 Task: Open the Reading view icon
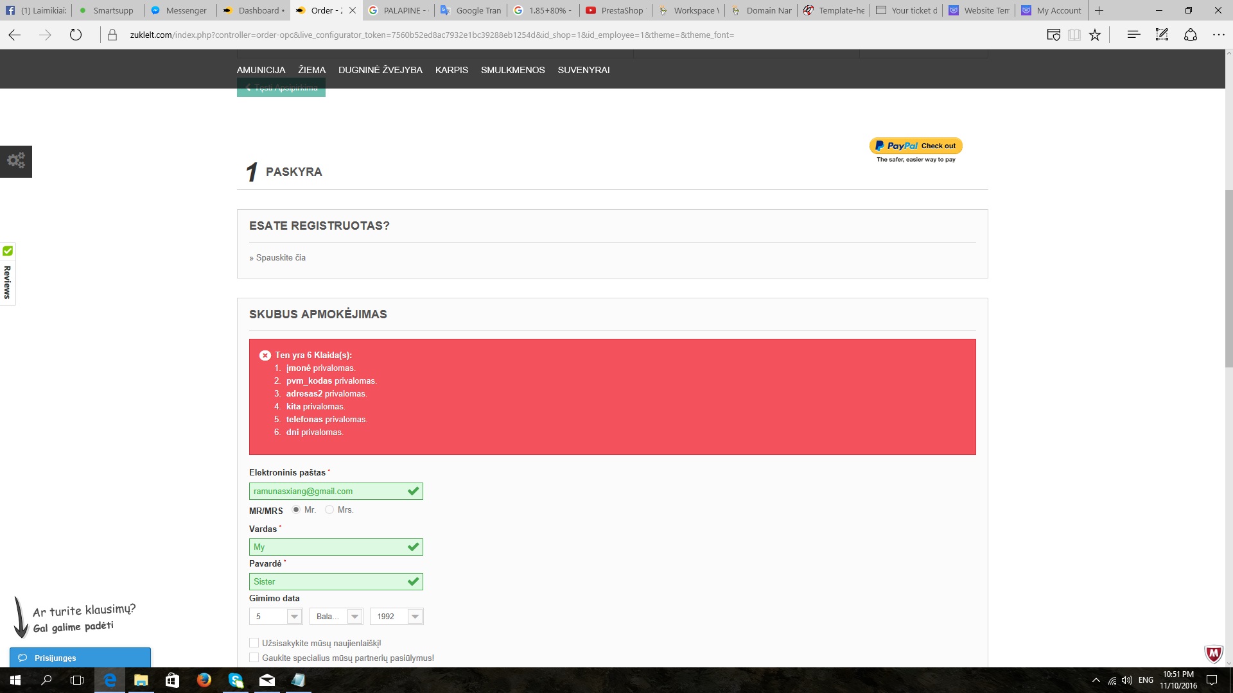point(1074,35)
